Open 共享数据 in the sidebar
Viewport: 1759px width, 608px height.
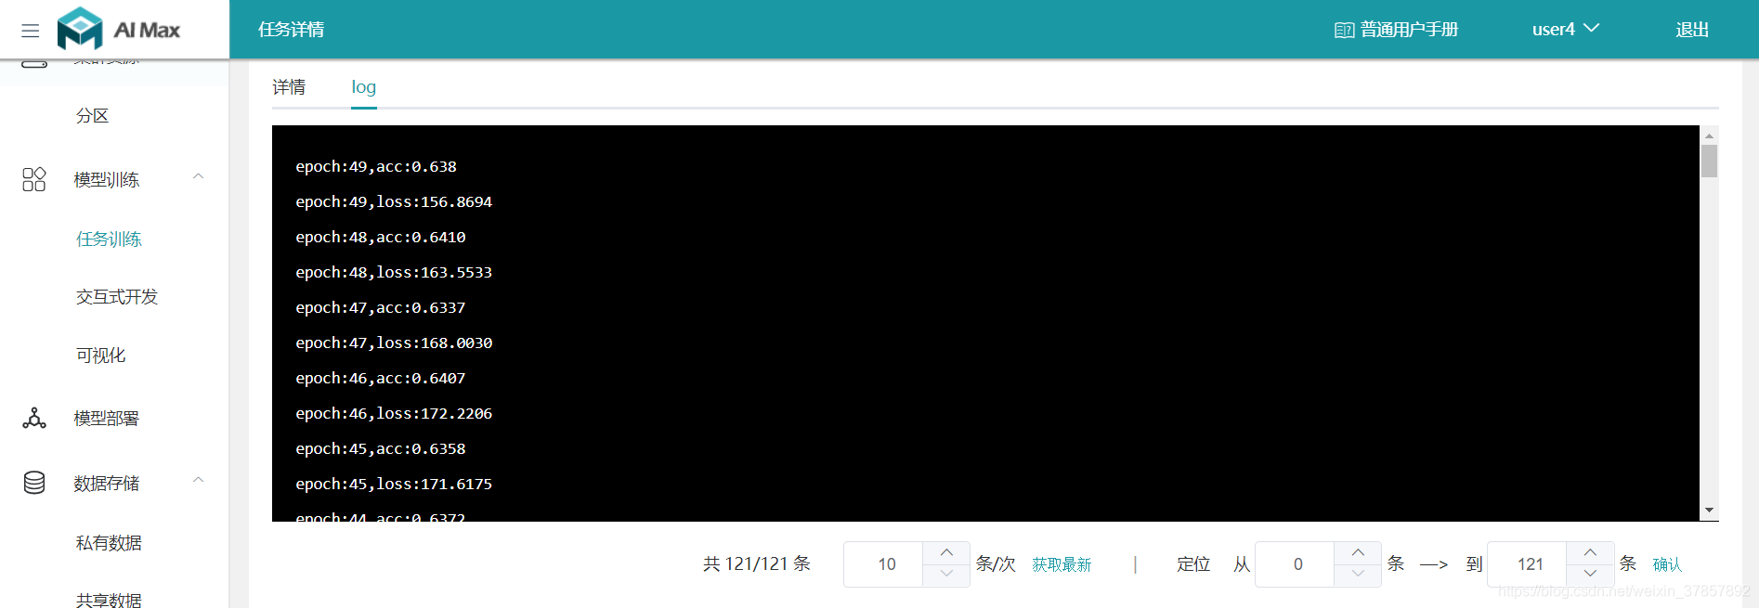109,600
